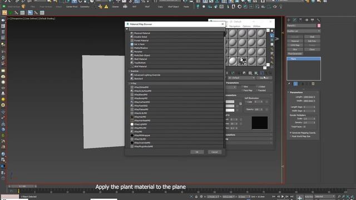Click the Material/Map Browser list scrollbar
Viewport: 356px width, 200px height.
click(x=225, y=89)
